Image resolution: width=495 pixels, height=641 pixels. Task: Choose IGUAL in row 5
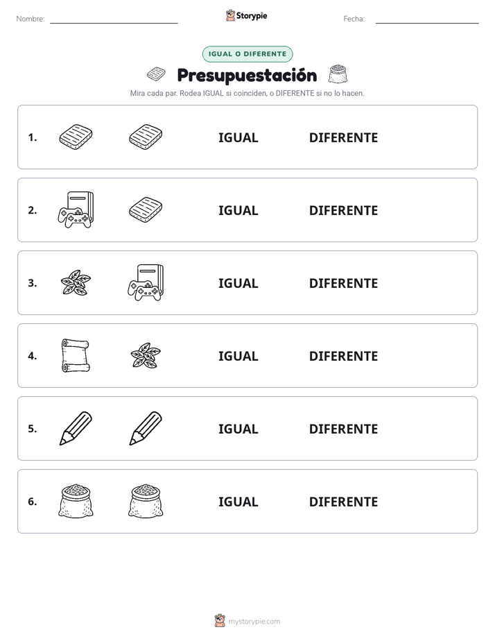coord(238,429)
